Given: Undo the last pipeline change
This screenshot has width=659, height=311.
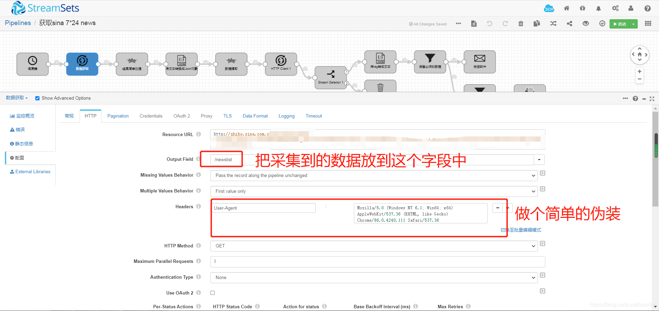Looking at the screenshot, I should click(489, 24).
